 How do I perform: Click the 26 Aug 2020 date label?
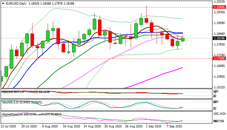pos(134,126)
